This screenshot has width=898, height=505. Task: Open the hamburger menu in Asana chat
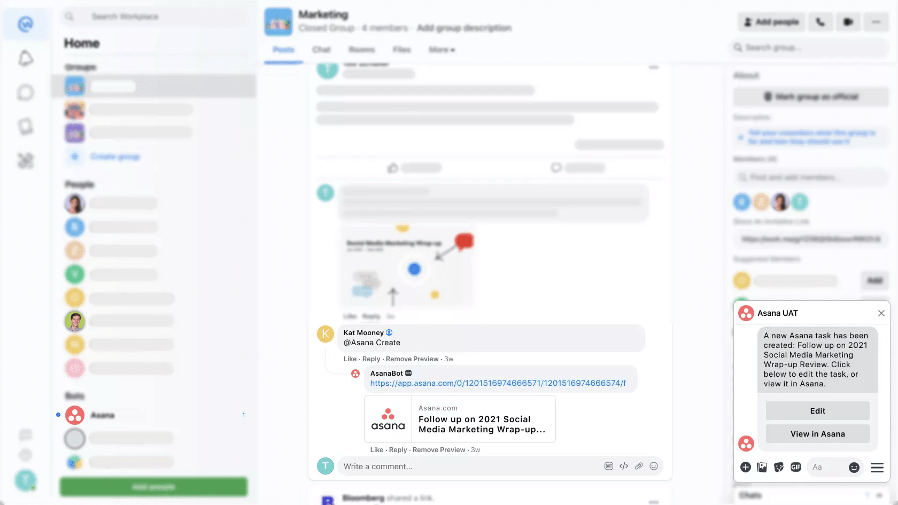coord(877,468)
